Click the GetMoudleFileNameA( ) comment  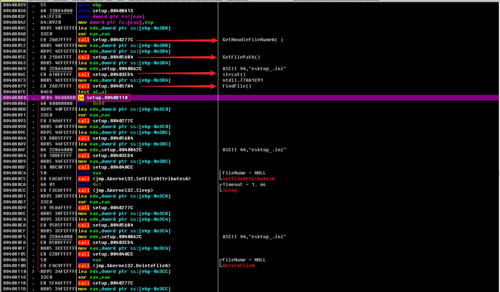coord(253,40)
